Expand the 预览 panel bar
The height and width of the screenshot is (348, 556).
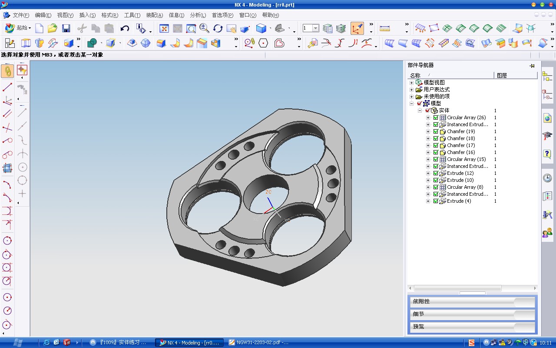pos(472,327)
